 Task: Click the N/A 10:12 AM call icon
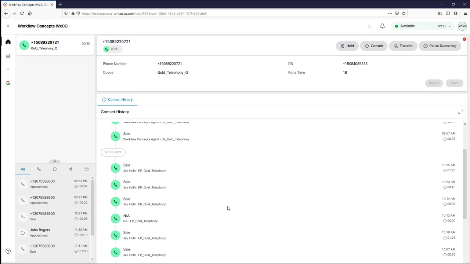pyautogui.click(x=115, y=219)
